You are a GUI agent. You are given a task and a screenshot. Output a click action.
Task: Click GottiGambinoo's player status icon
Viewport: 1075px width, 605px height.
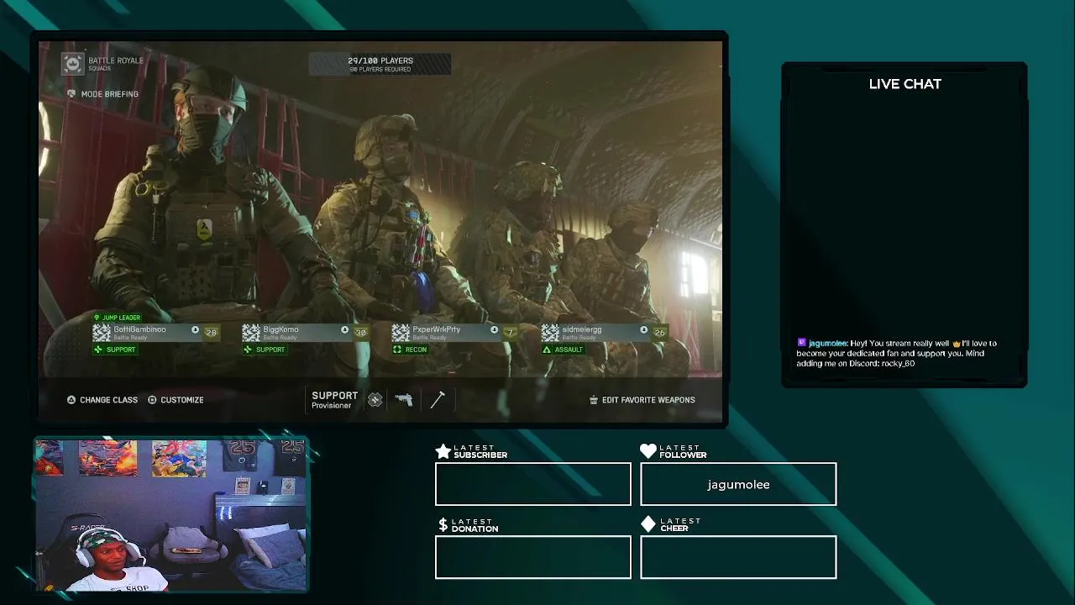[x=195, y=330]
